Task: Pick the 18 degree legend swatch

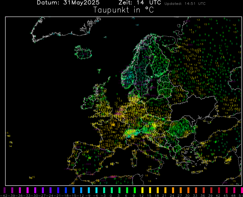Action: (x=158, y=190)
